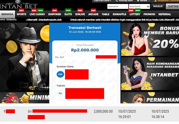Click the BARU badge above SPORTS
This screenshot has height=124, width=179.
pos(21,10)
